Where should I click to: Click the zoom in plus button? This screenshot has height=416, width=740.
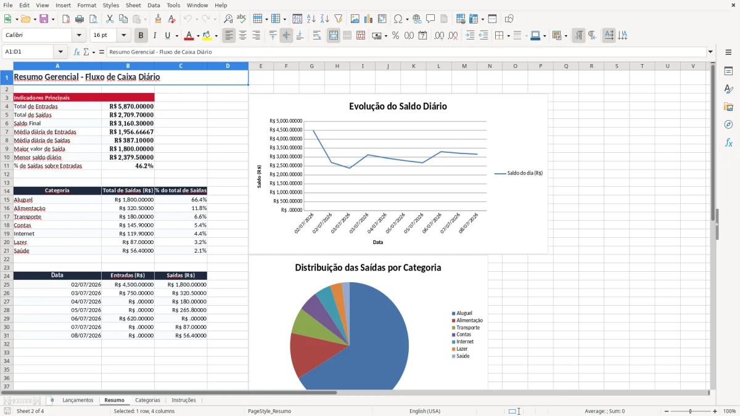tap(715, 411)
